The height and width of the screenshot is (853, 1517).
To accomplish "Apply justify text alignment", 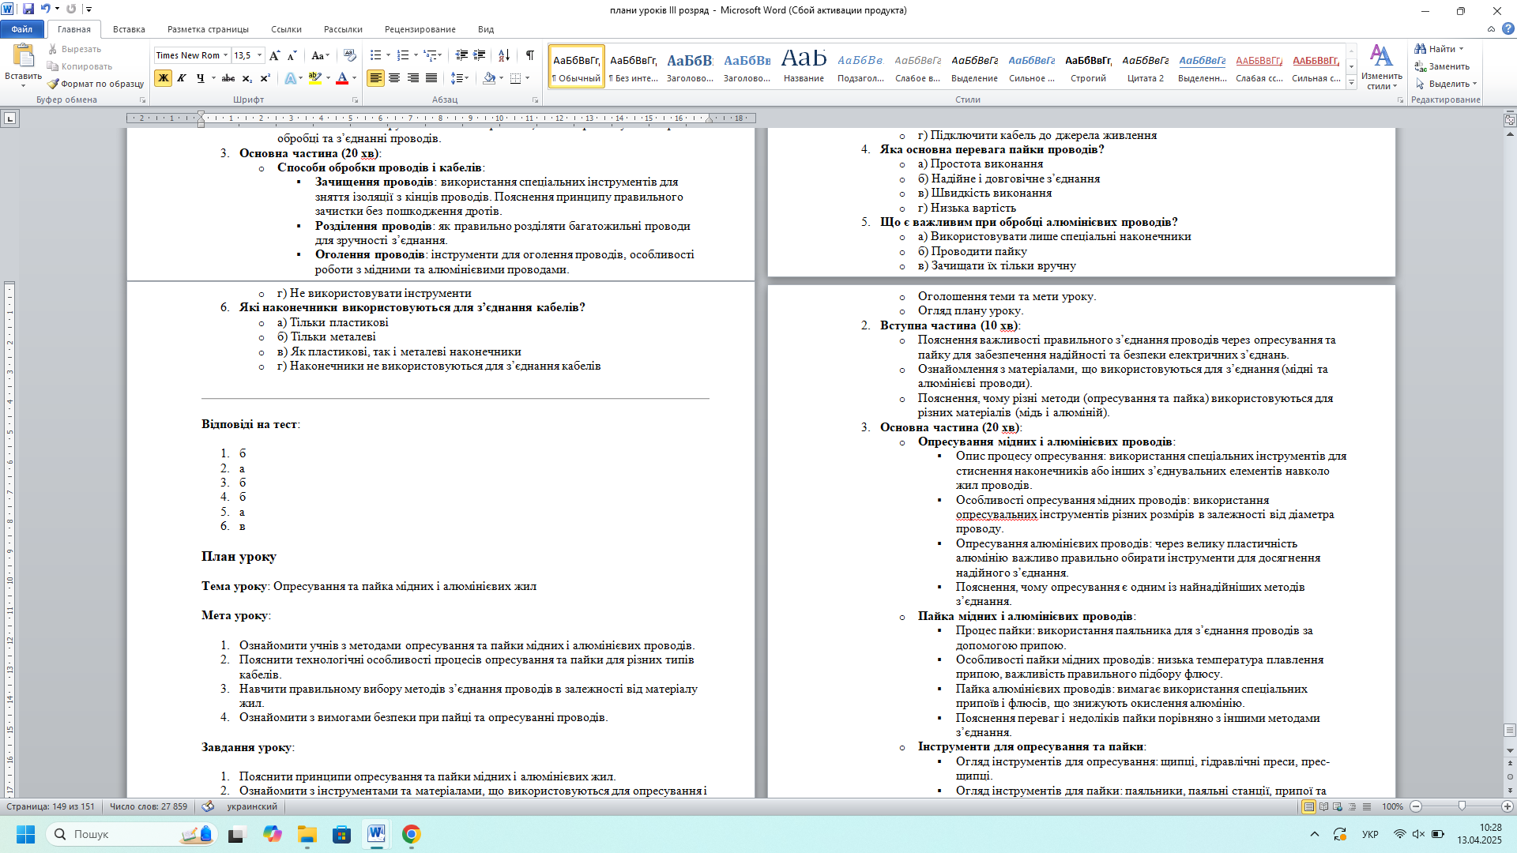I will (x=431, y=78).
